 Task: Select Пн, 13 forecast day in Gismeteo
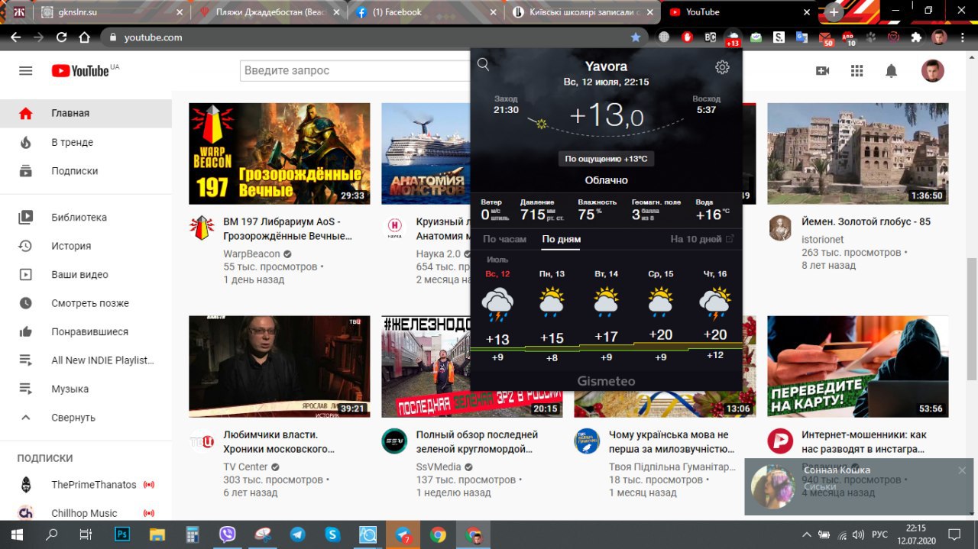(552, 317)
